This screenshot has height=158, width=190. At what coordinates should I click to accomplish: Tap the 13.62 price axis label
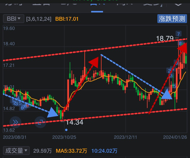coord(9,130)
